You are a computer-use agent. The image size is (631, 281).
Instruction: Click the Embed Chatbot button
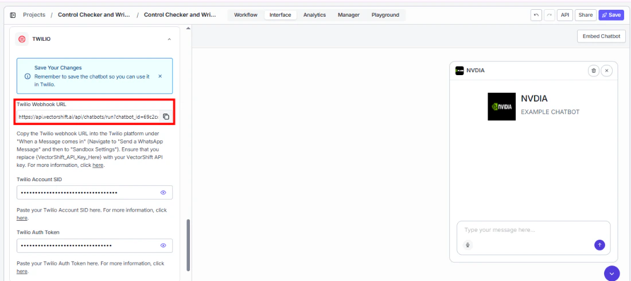click(x=601, y=36)
